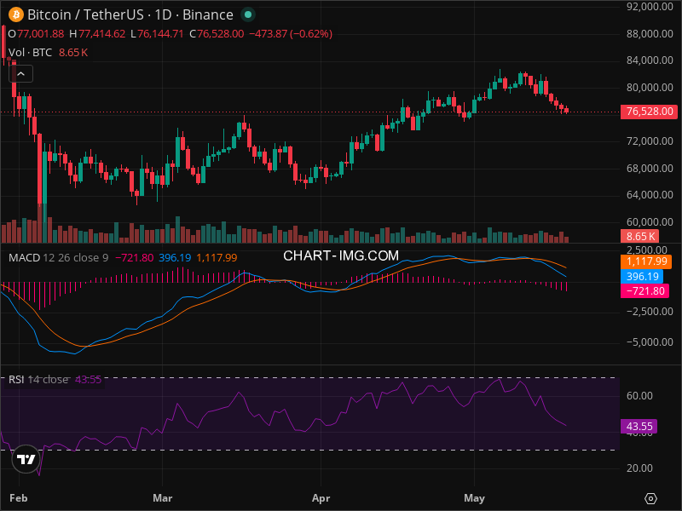Open the TradingView logo at bottom left

(26, 459)
